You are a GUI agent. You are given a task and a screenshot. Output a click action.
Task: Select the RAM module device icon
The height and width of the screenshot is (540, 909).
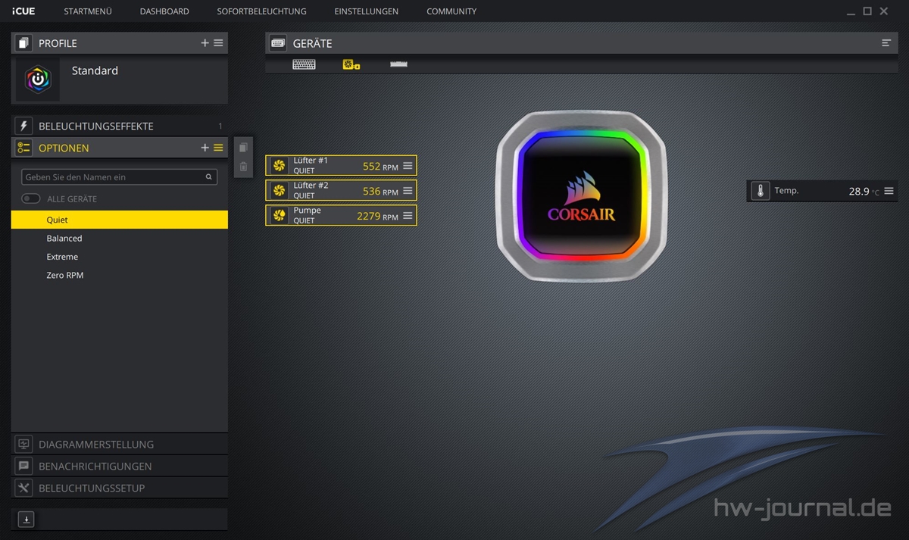pyautogui.click(x=398, y=65)
